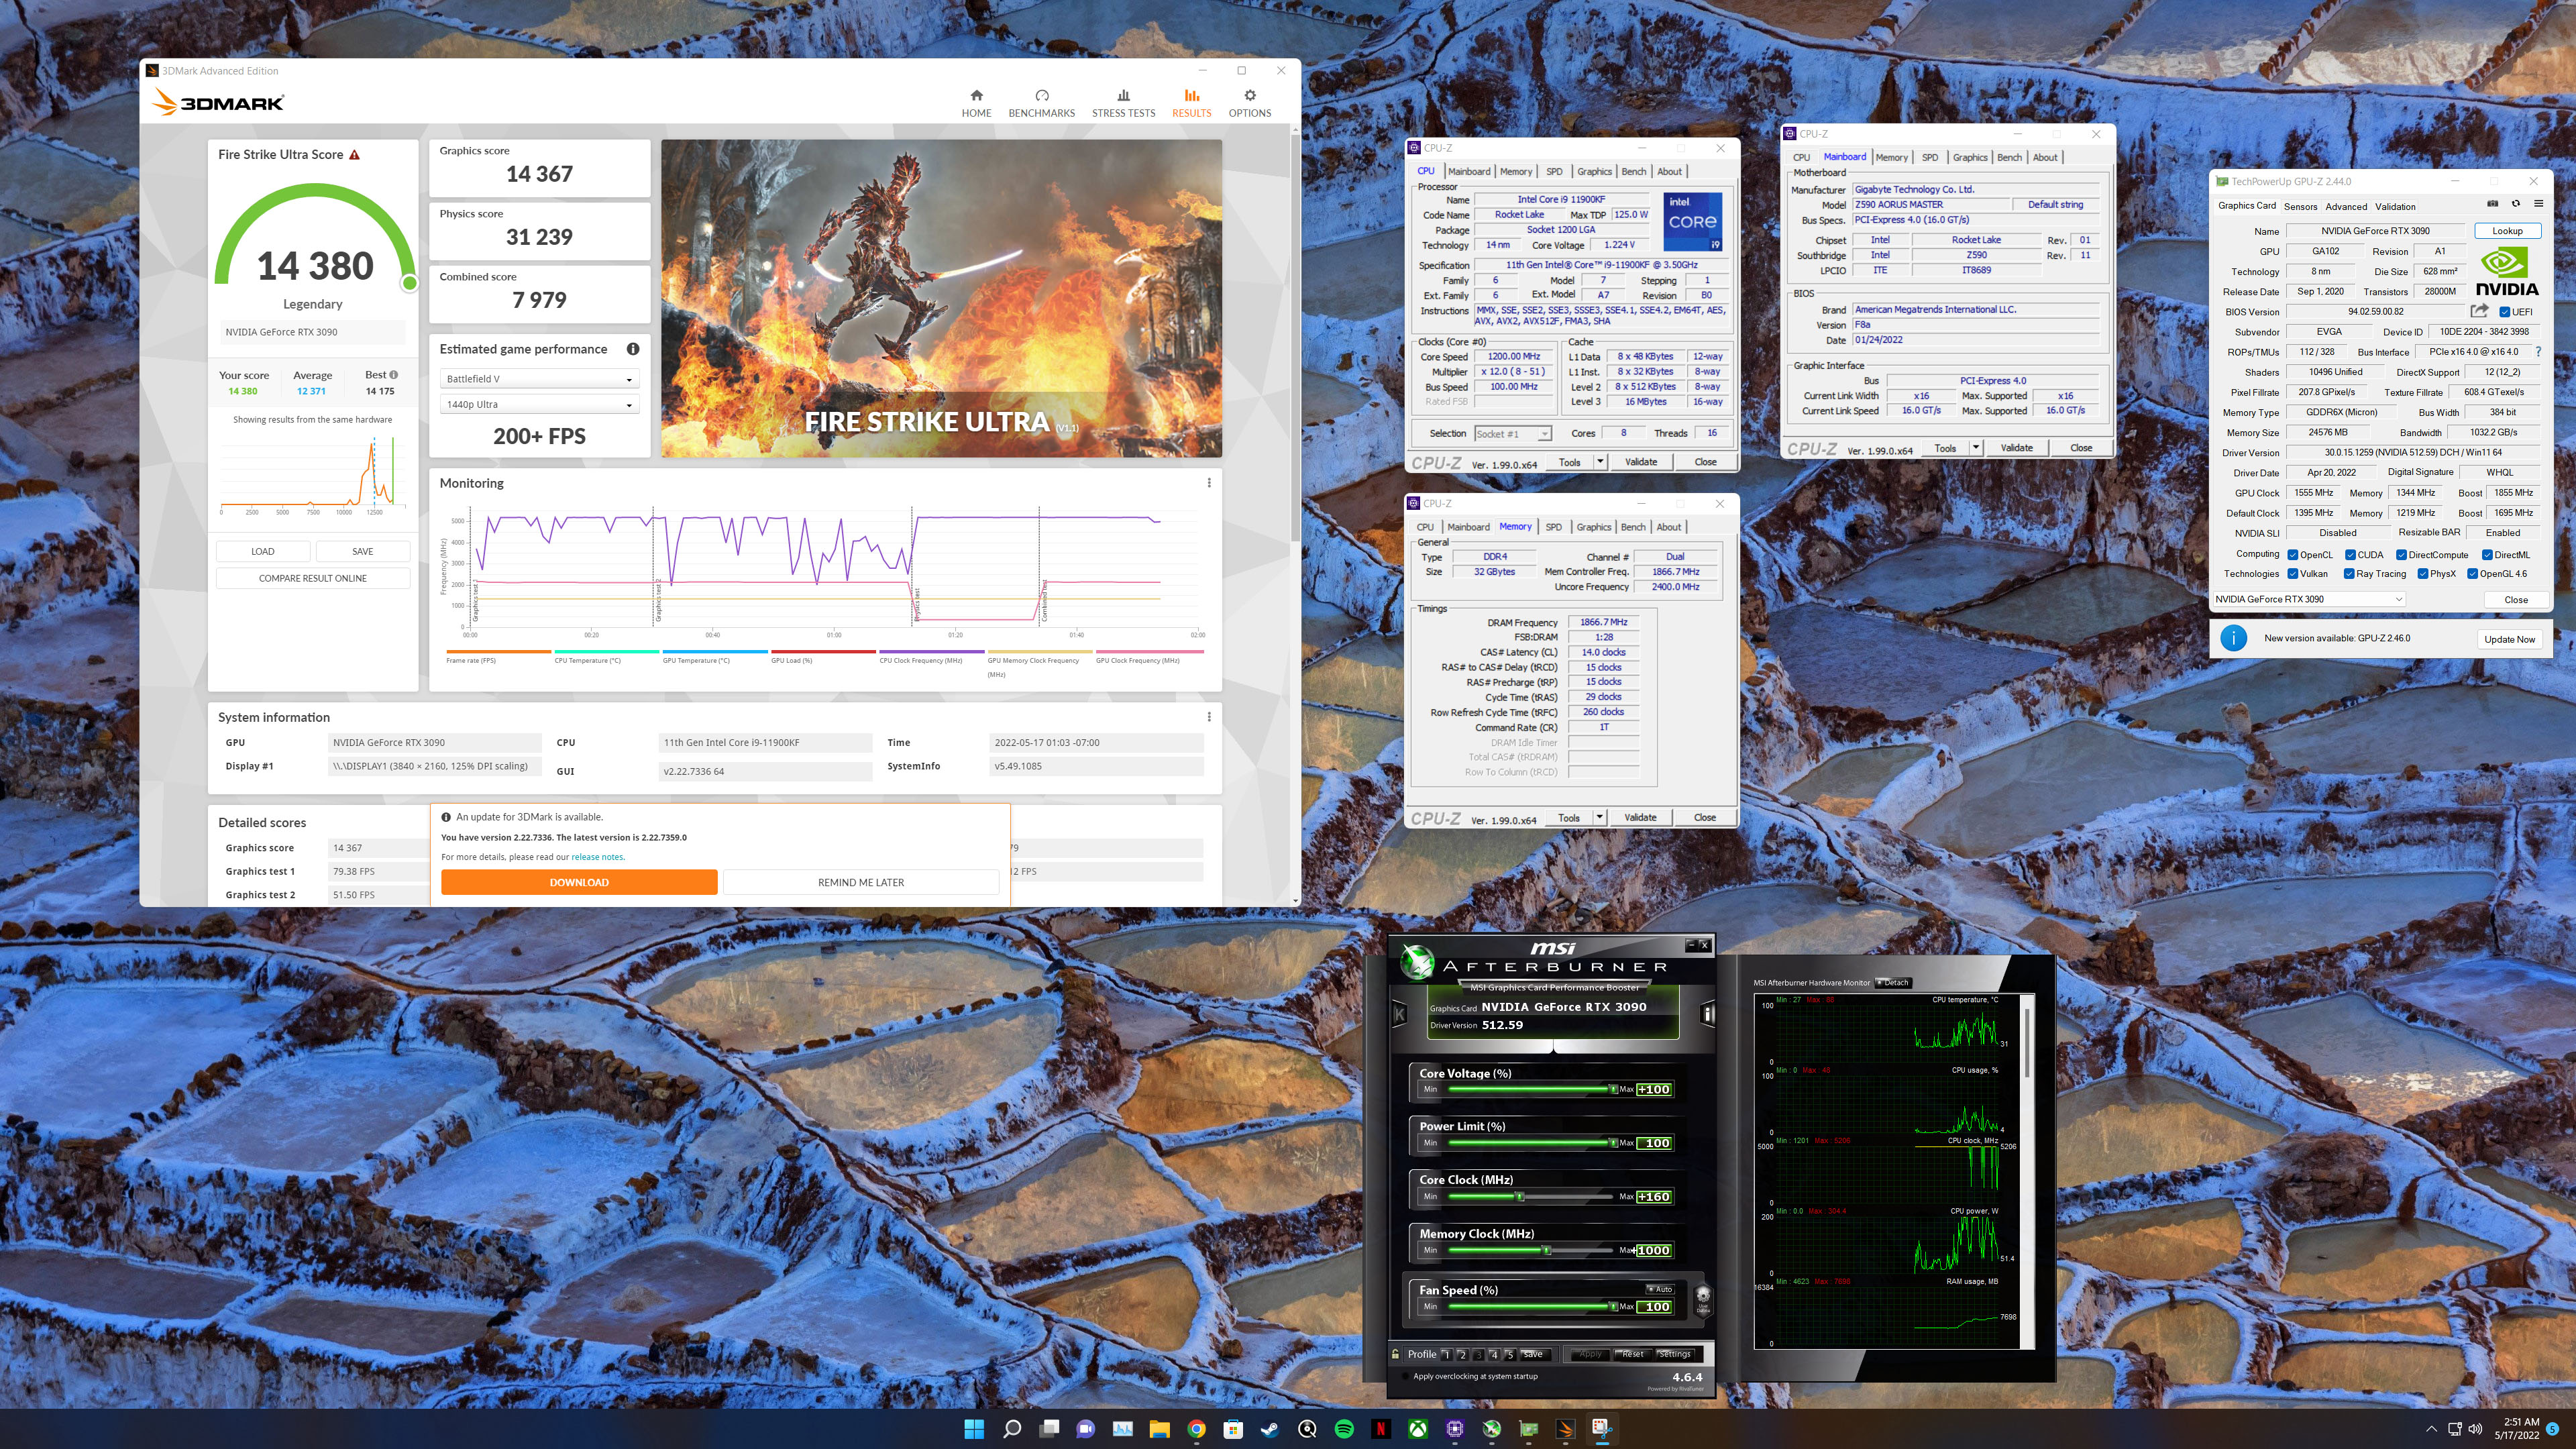The width and height of the screenshot is (2576, 1449).
Task: Click the Fire Strike Ultra benchmark image
Action: pyautogui.click(x=941, y=298)
